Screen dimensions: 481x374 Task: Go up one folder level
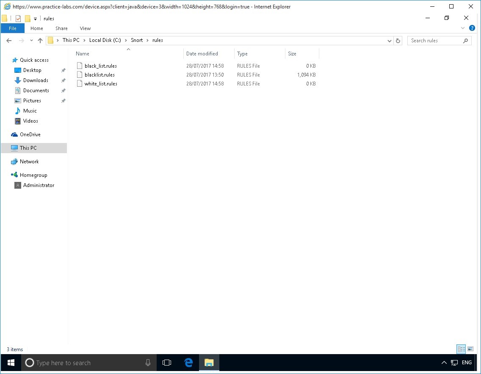click(40, 41)
